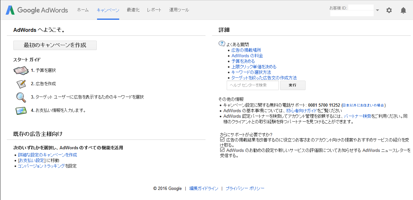413x200 pixels.
Task: Focus the ヘルプ センターを検索 field
Action: click(x=253, y=85)
